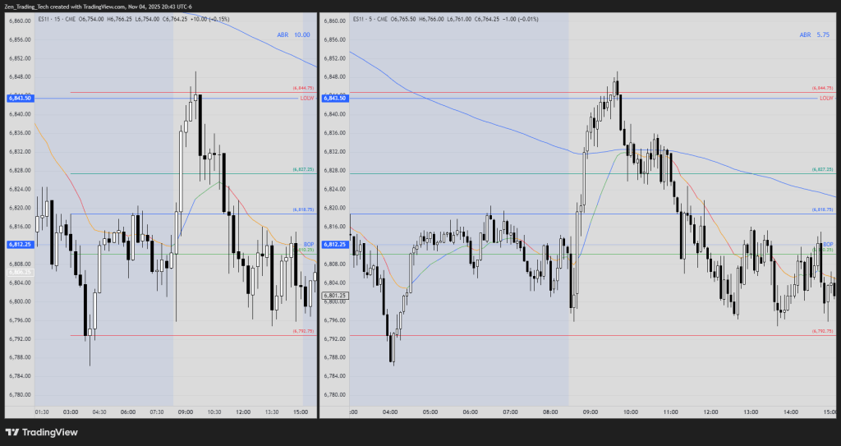Click the red 6,792.75 level label on left chart
The height and width of the screenshot is (446, 841).
point(304,331)
